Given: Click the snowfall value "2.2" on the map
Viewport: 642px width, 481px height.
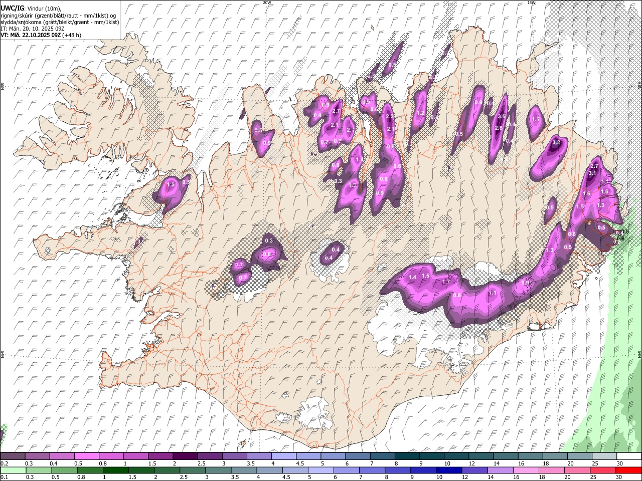Looking at the screenshot, I should coord(390,116).
